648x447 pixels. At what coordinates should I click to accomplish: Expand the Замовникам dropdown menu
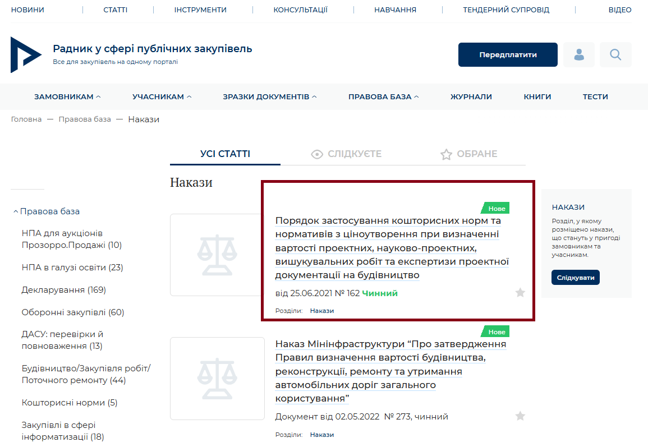(67, 96)
